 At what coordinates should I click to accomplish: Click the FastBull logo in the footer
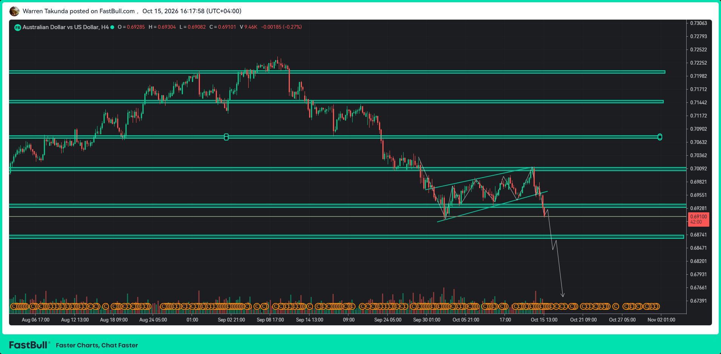[29, 345]
